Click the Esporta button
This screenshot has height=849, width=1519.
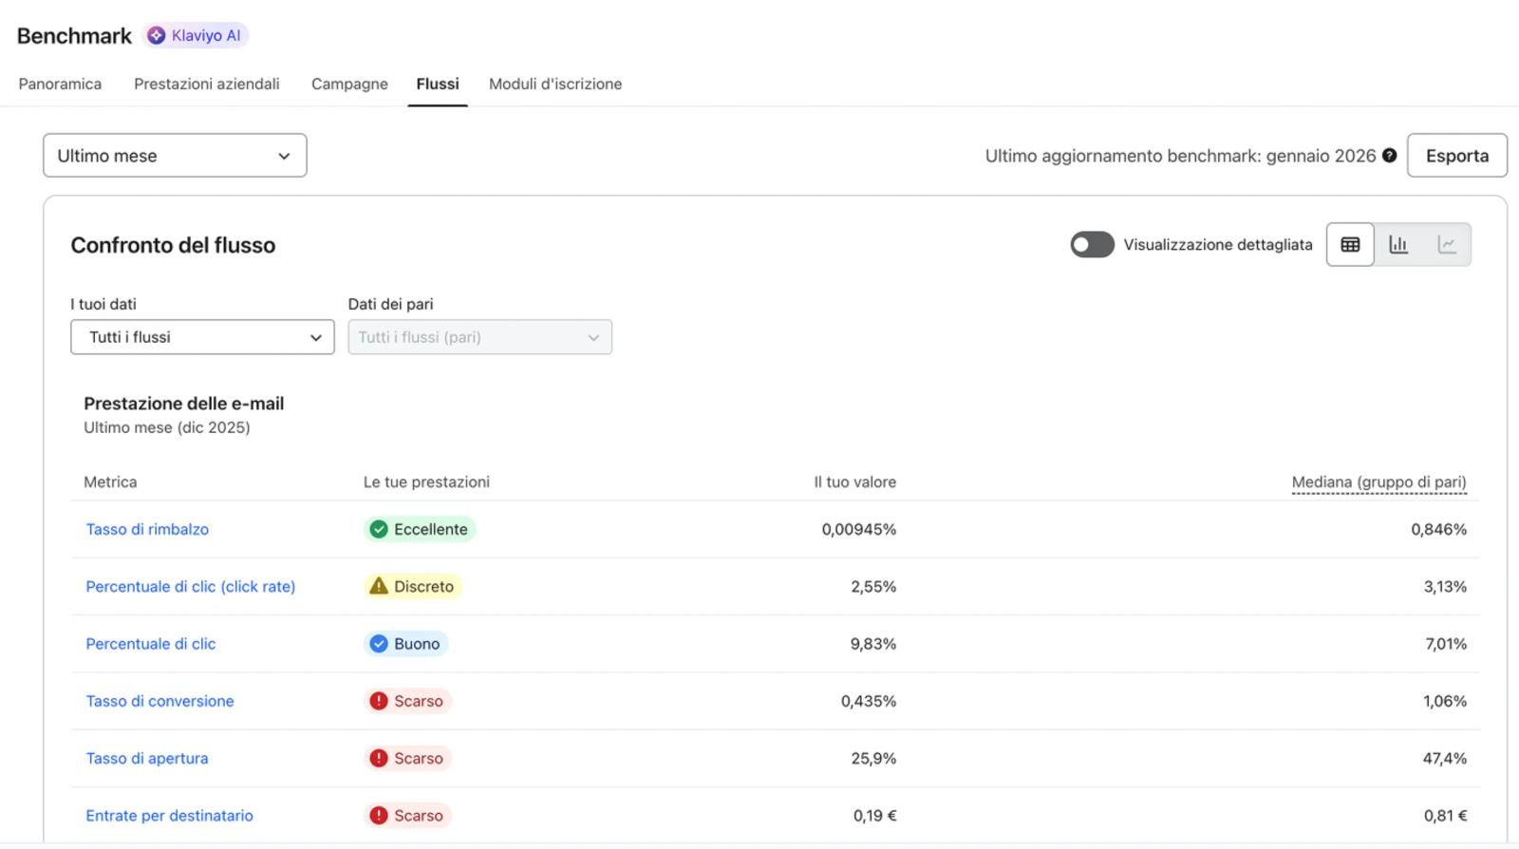1456,156
